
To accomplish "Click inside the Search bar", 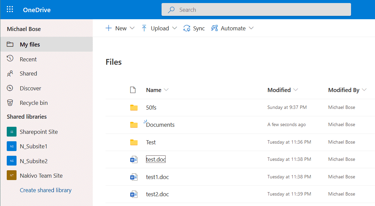I will [x=256, y=9].
